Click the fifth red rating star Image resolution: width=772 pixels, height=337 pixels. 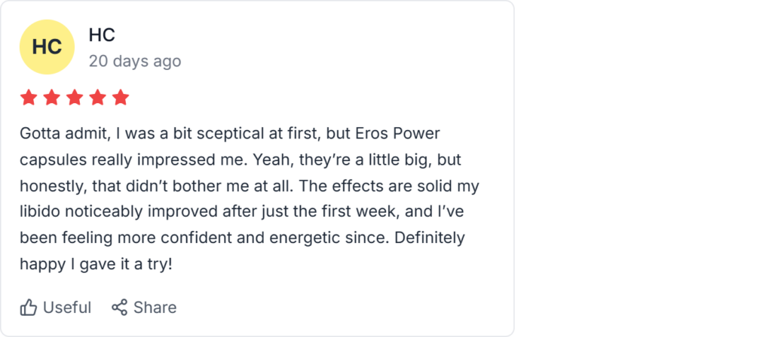pos(121,98)
